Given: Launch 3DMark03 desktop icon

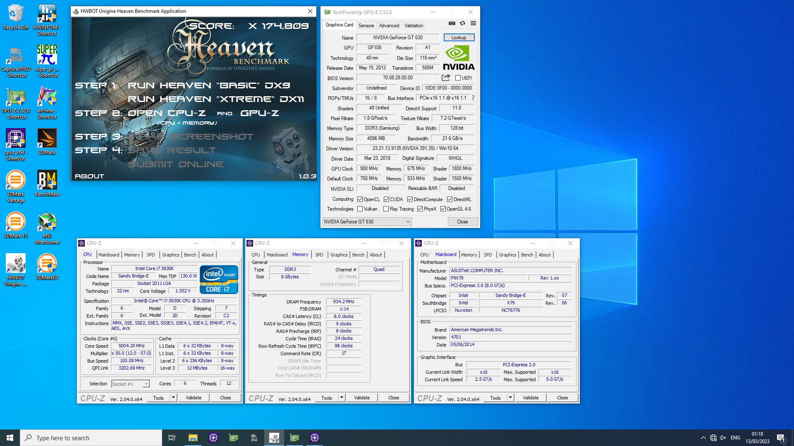Looking at the screenshot, I should [x=47, y=267].
